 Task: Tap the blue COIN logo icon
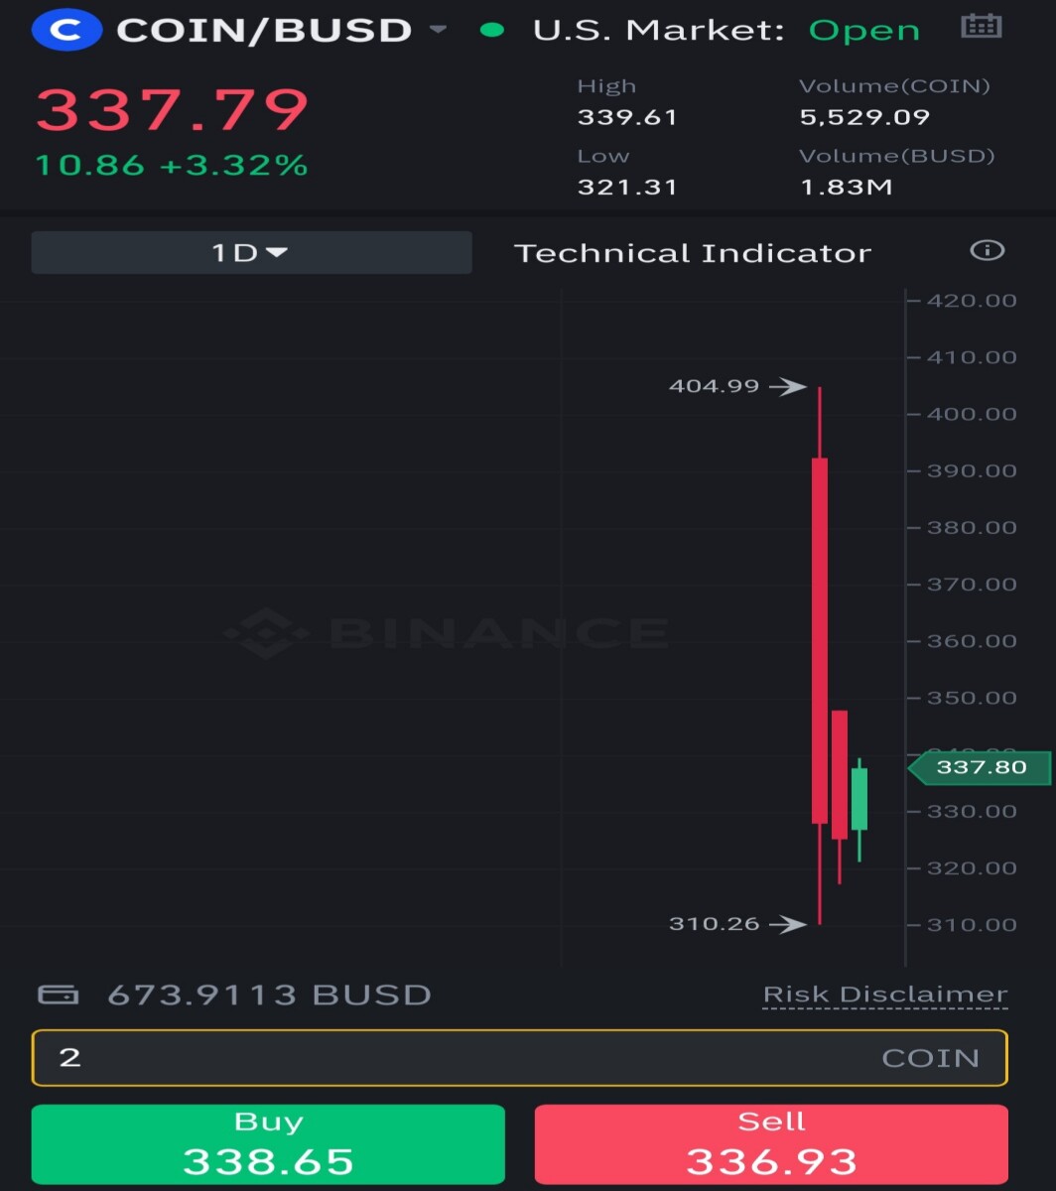[x=66, y=30]
